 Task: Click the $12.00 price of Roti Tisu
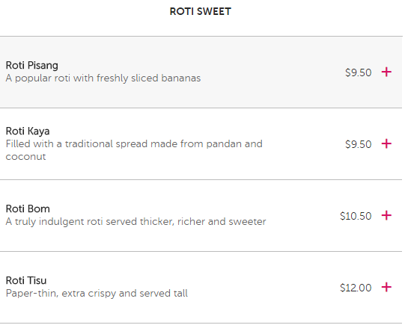point(356,288)
